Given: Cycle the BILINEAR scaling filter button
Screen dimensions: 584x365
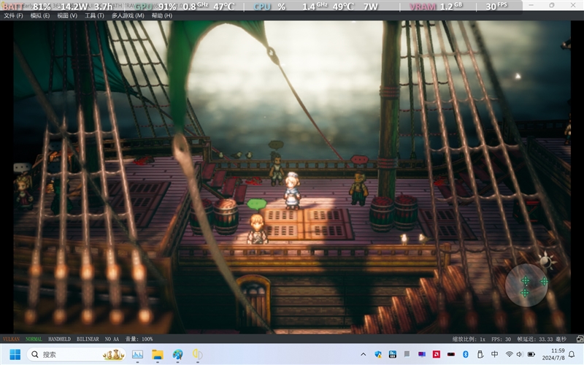Looking at the screenshot, I should pos(88,339).
